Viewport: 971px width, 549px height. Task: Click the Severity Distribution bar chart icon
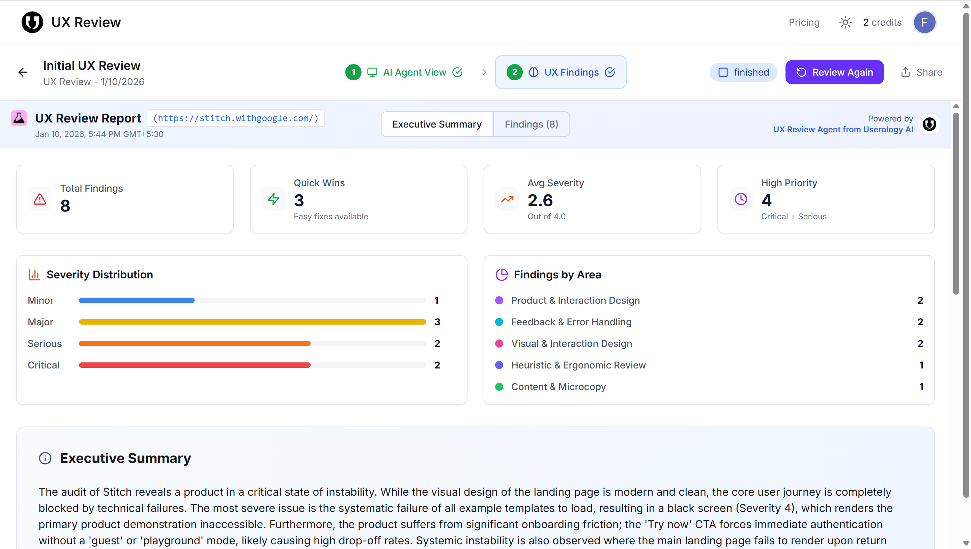click(x=34, y=275)
